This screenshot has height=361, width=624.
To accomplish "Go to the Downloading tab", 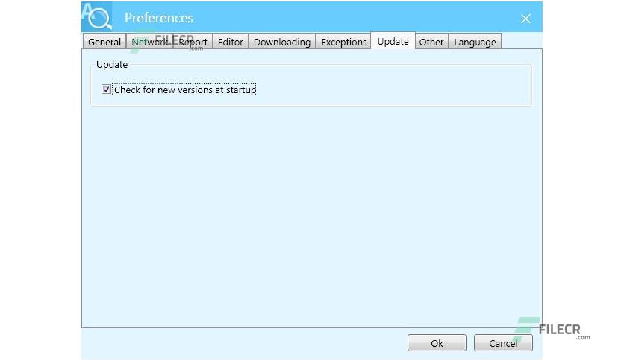I will (x=282, y=42).
